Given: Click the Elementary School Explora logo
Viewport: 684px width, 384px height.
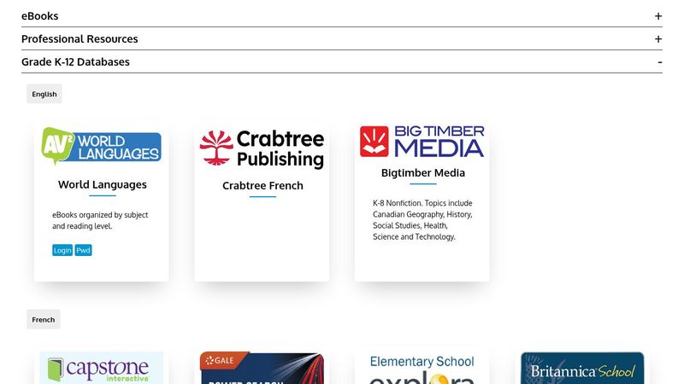Looking at the screenshot, I should (x=422, y=369).
